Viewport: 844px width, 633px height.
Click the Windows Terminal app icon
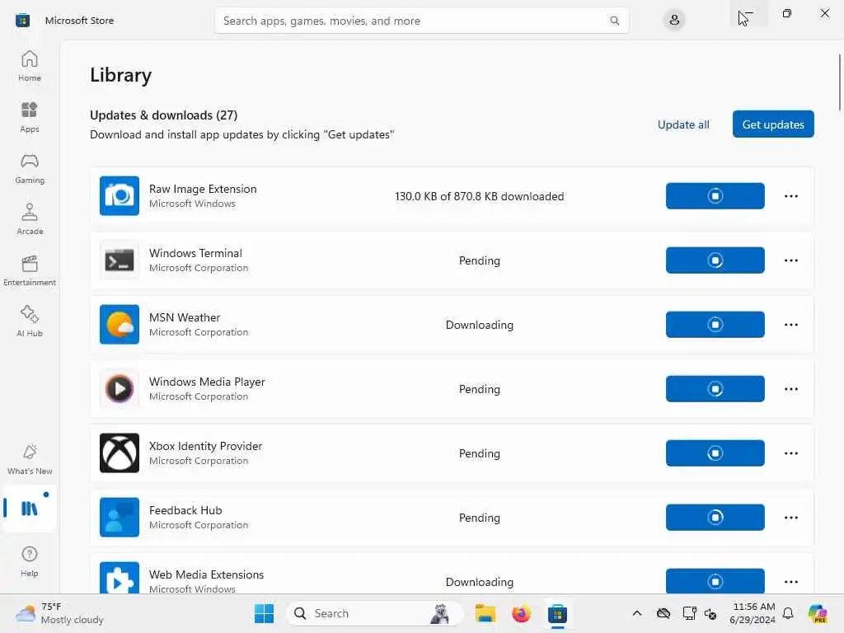coord(120,260)
